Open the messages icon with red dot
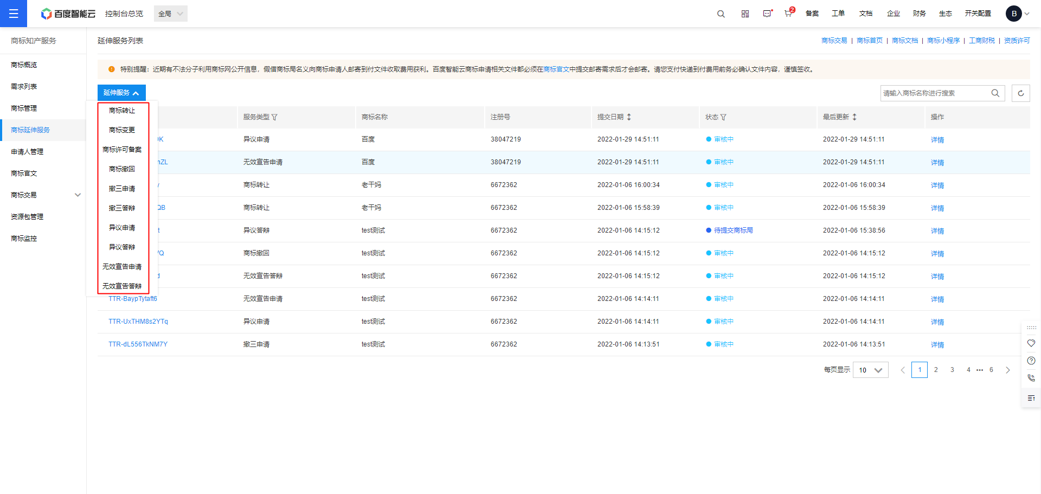Image resolution: width=1041 pixels, height=494 pixels. (767, 14)
